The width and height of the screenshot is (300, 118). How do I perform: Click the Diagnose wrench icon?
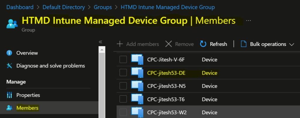tap(9, 66)
